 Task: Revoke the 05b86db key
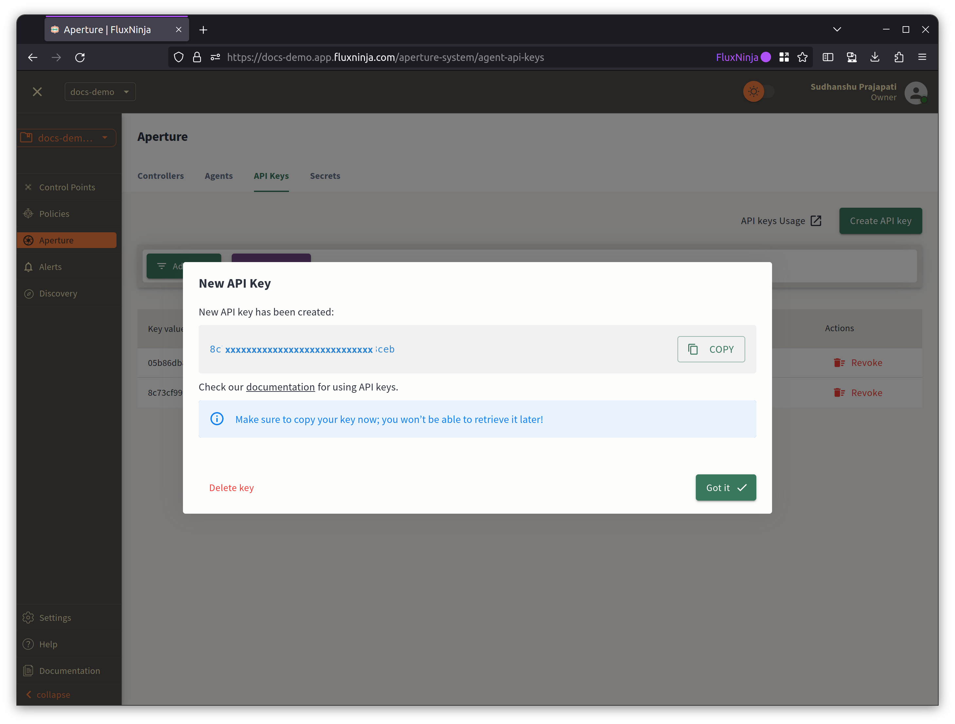coord(858,363)
